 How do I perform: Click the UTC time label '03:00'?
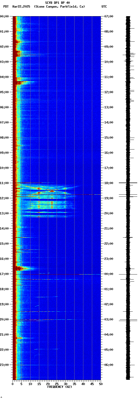tap(109, 319)
